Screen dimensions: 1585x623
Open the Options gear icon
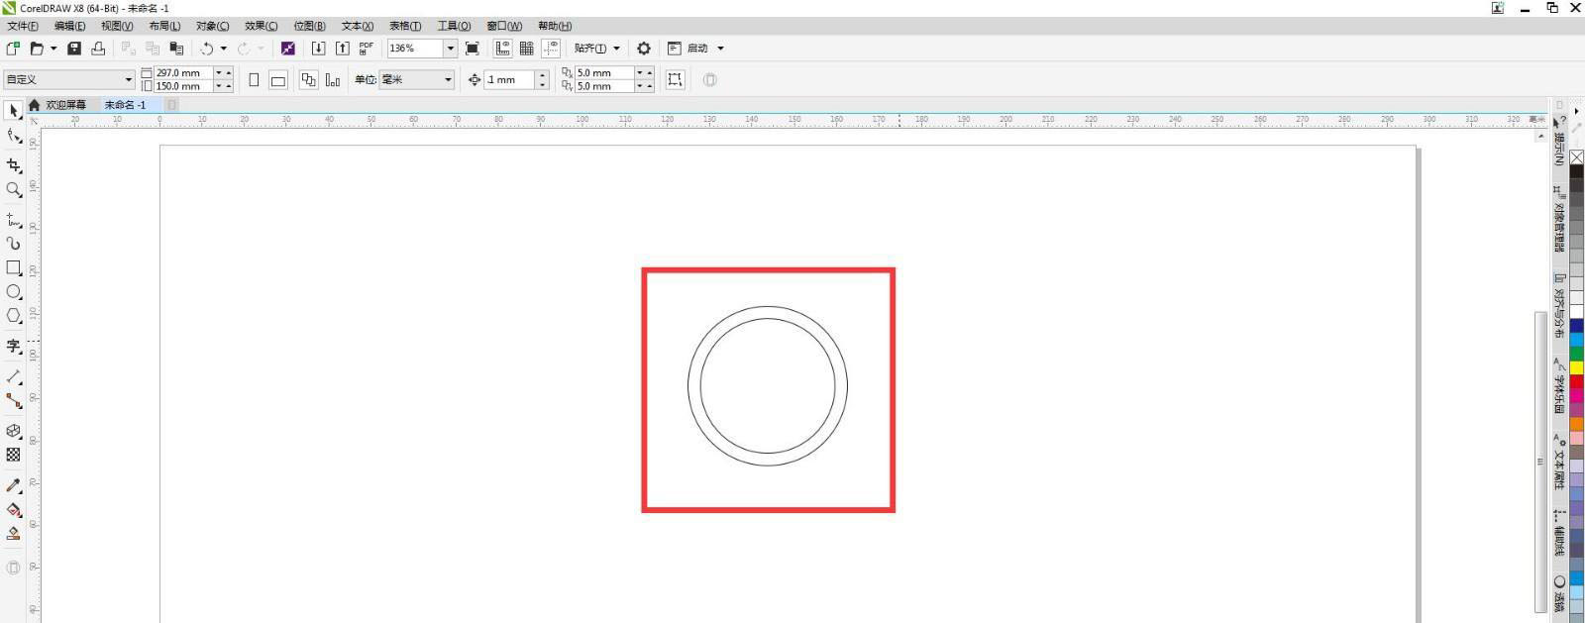(x=644, y=49)
